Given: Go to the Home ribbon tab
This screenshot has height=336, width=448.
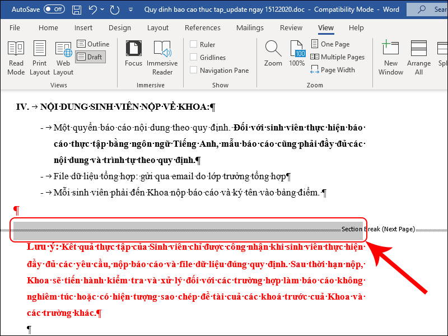Looking at the screenshot, I should coord(48,27).
